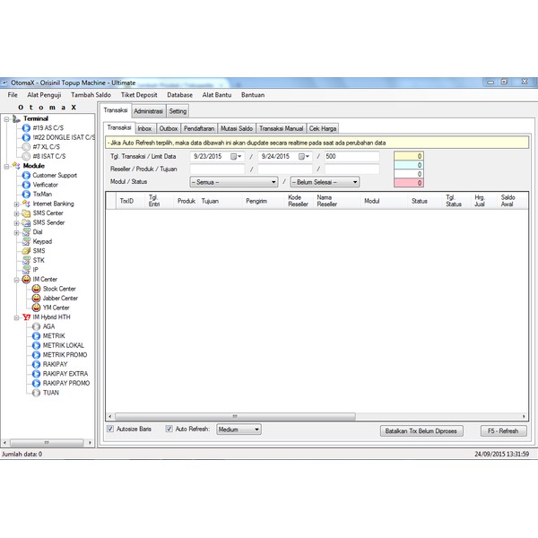
Task: Switch to the Cek Harga tab
Action: click(323, 128)
